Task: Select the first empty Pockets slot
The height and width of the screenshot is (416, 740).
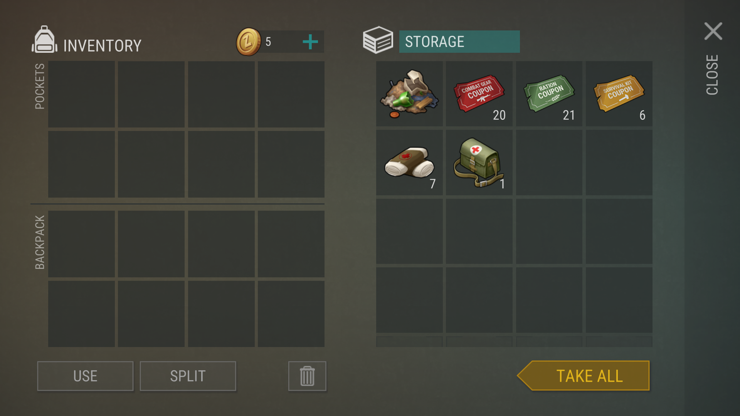Action: coord(81,94)
